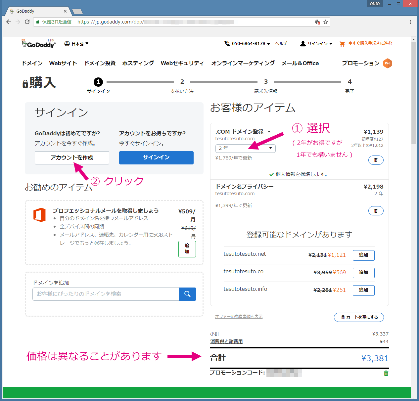The image size is (419, 401).
Task: Open a new browser tab
Action: 77,12
